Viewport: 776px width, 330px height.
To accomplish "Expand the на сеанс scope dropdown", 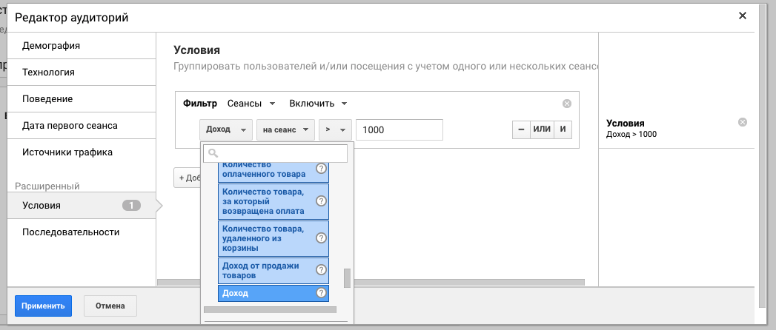I will pos(285,129).
